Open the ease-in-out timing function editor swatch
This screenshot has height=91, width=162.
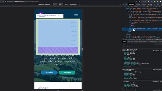click(x=141, y=63)
